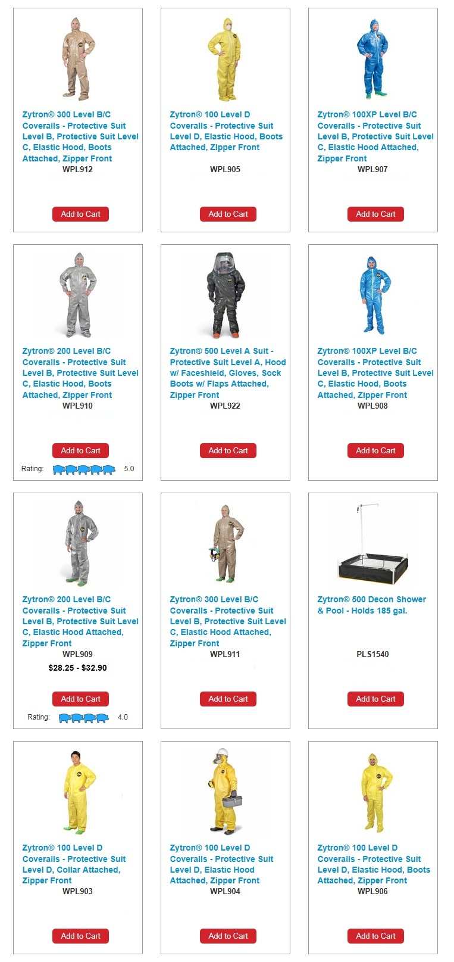Add WPL909 Zytron 200 suit to cart
454x962 pixels.
(x=80, y=699)
